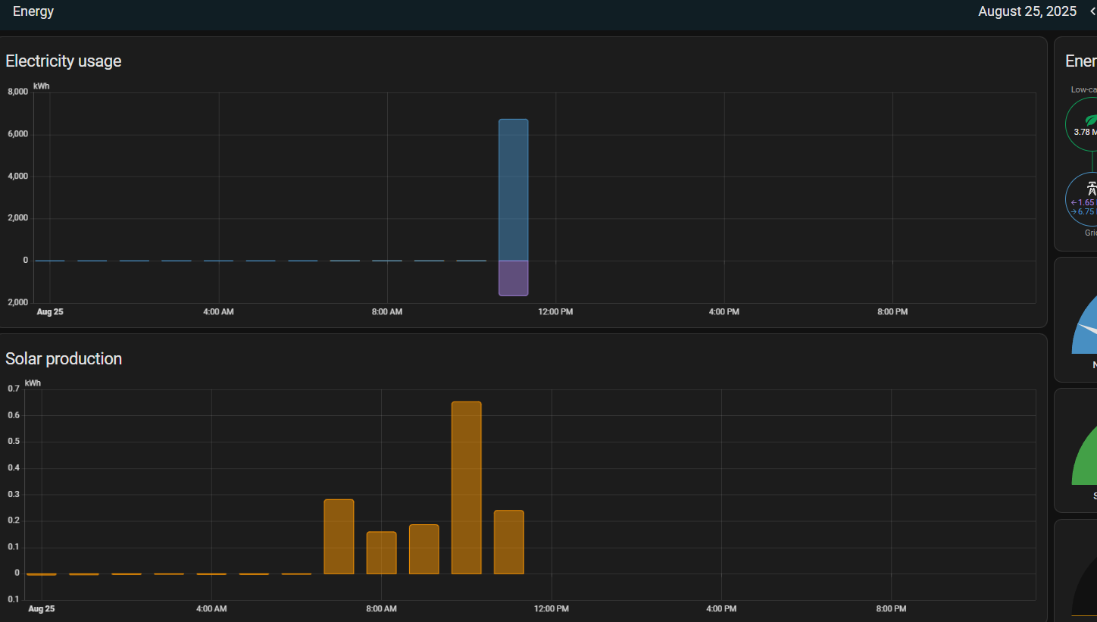Click the Solar production card heading
The image size is (1097, 622).
[64, 359]
